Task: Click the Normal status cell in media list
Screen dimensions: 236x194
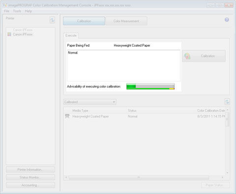Action: click(x=133, y=116)
